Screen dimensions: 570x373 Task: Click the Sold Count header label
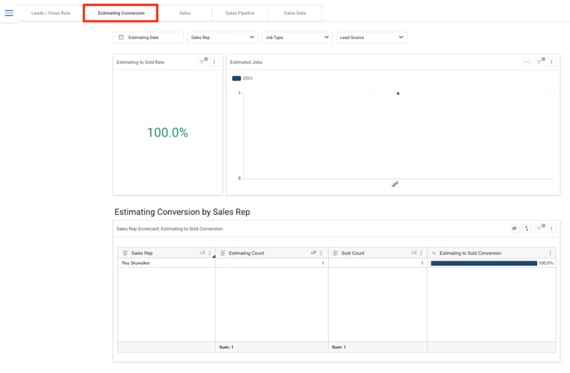click(x=353, y=253)
